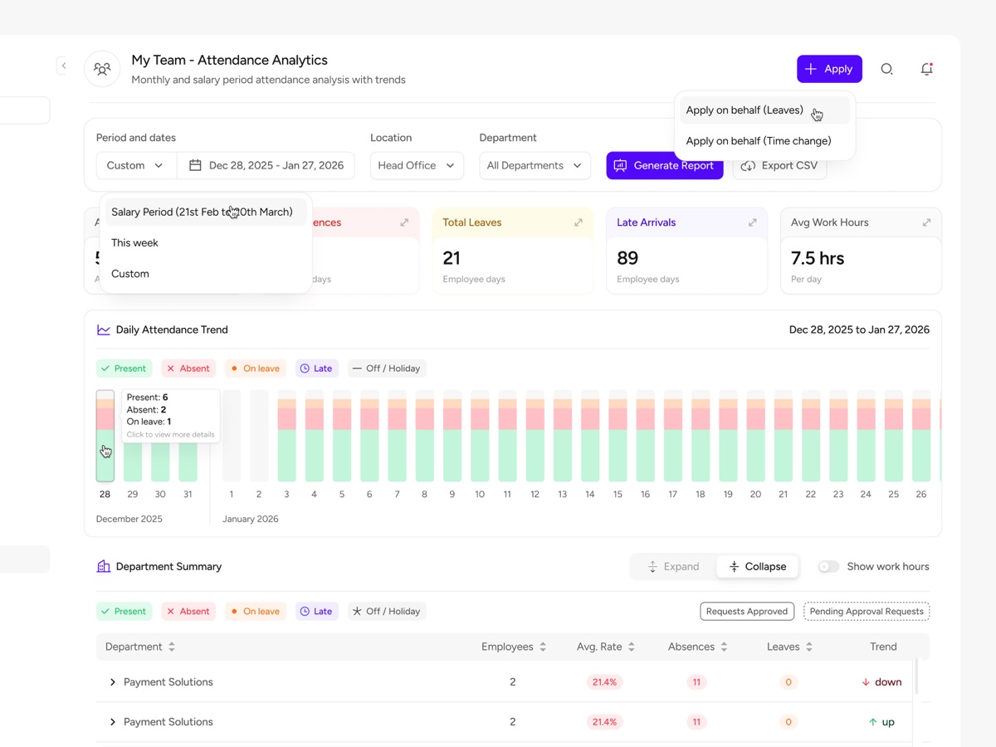Click the Expand button in Department Summary
The height and width of the screenshot is (747, 996).
[673, 566]
